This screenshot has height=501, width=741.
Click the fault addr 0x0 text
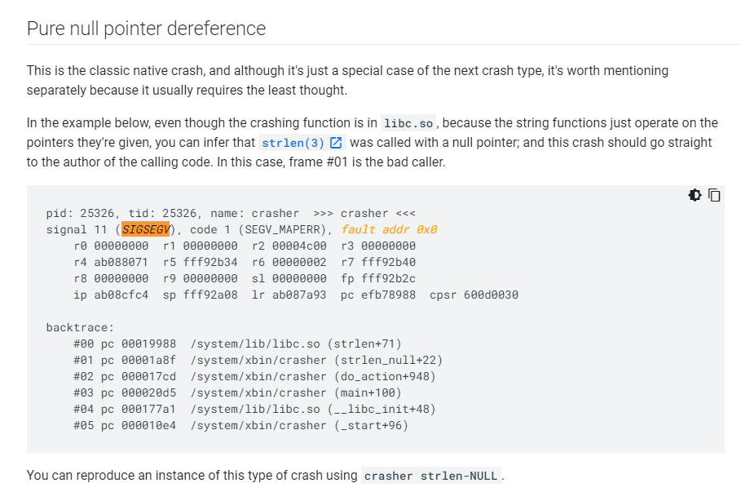coord(390,229)
